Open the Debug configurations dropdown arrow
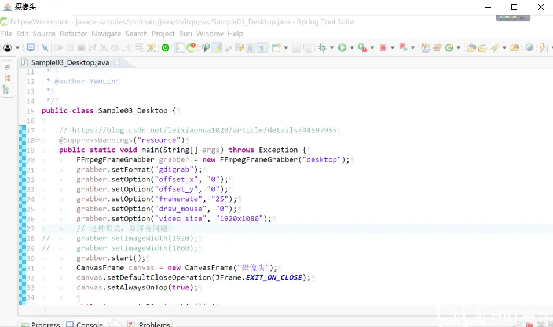Image resolution: width=553 pixels, height=327 pixels. [x=332, y=47]
